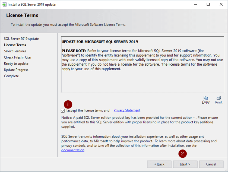This screenshot has height=172, width=228.
Task: Select SQL Server 2019 update step
Action: (x=21, y=39)
